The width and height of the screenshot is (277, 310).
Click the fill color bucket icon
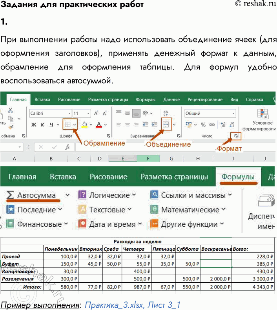tap(84, 125)
